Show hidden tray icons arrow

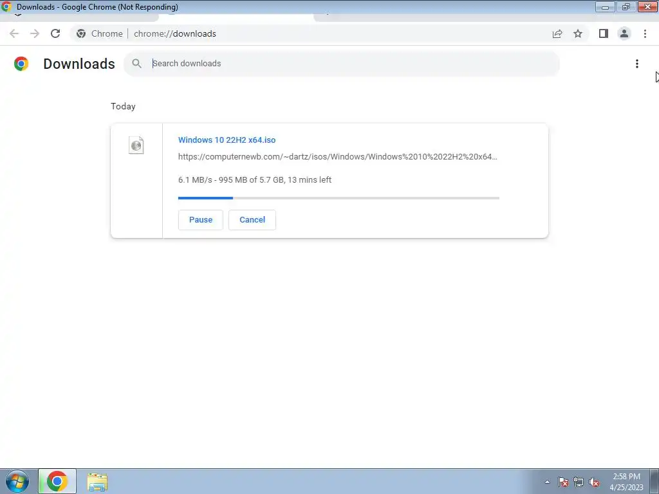[x=547, y=482]
